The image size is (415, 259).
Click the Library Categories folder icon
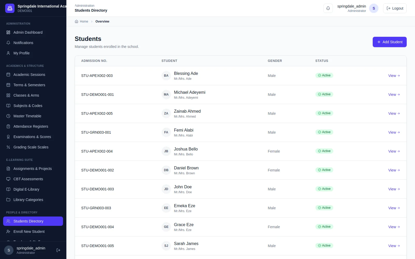8,200
